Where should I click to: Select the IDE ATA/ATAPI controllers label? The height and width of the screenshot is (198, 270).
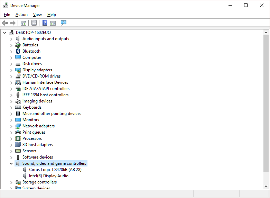[46, 89]
